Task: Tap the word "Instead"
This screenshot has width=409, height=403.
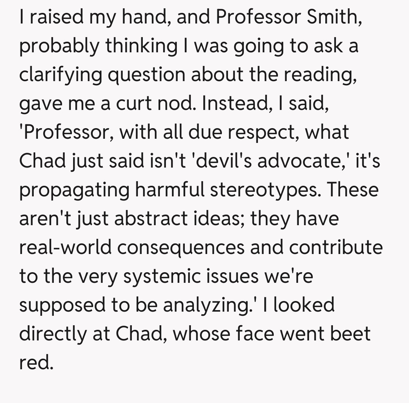Action: coord(228,103)
